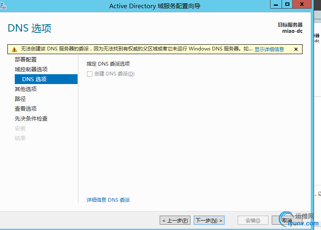Click the disabled 安装 step in sidebar
This screenshot has width=321, height=230.
[20, 128]
